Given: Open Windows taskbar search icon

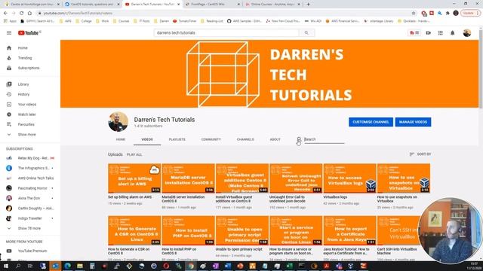Looking at the screenshot, I should tap(18, 266).
